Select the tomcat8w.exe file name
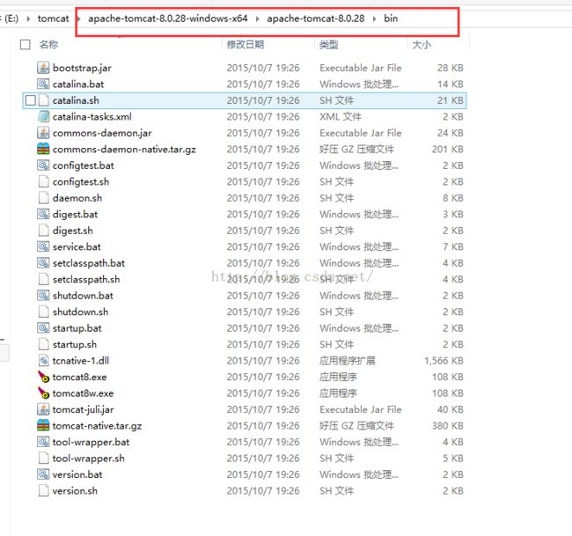The height and width of the screenshot is (536, 572). [84, 393]
